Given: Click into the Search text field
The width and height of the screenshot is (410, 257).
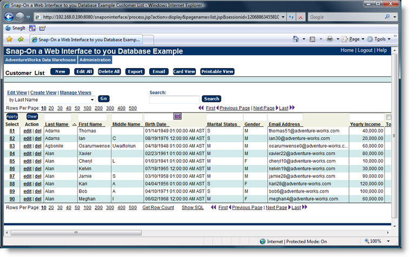Looking at the screenshot, I should (x=174, y=100).
